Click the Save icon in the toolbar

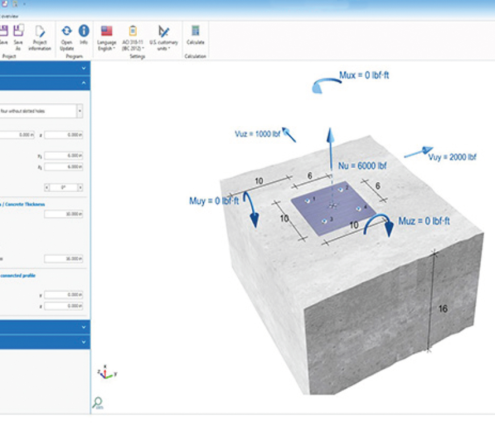pos(4,31)
